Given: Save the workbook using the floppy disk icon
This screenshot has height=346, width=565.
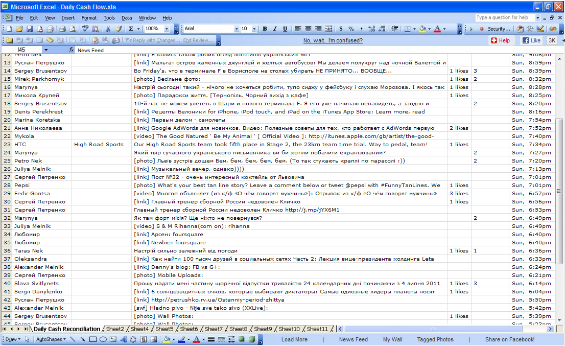Looking at the screenshot, I should pyautogui.click(x=30, y=29).
